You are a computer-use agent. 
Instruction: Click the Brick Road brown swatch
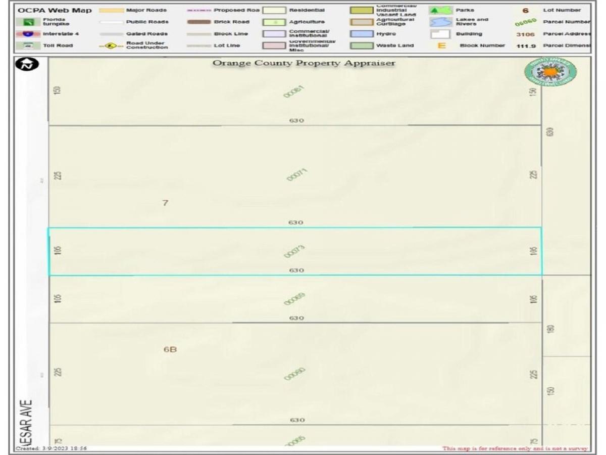[198, 22]
